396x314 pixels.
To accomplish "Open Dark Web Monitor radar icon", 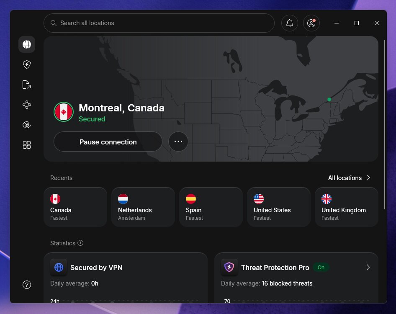I will click(27, 125).
